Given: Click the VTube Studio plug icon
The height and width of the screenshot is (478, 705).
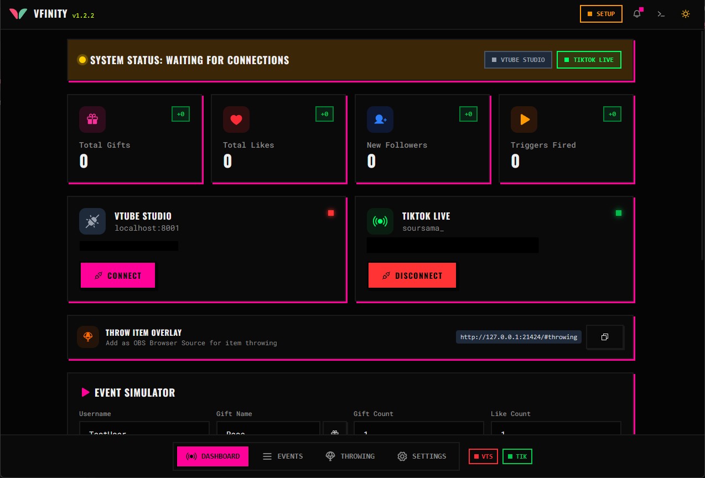Looking at the screenshot, I should pos(92,221).
